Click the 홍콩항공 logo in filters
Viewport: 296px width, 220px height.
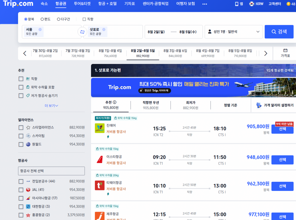[x=28, y=215]
